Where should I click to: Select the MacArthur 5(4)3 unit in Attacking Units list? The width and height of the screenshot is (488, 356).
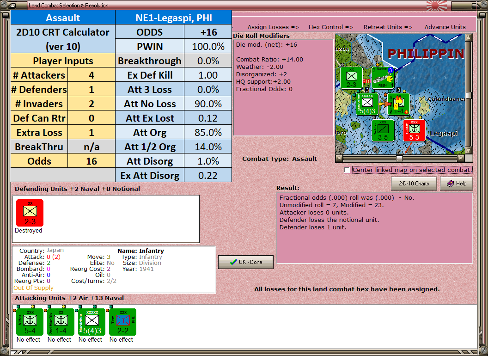click(91, 322)
